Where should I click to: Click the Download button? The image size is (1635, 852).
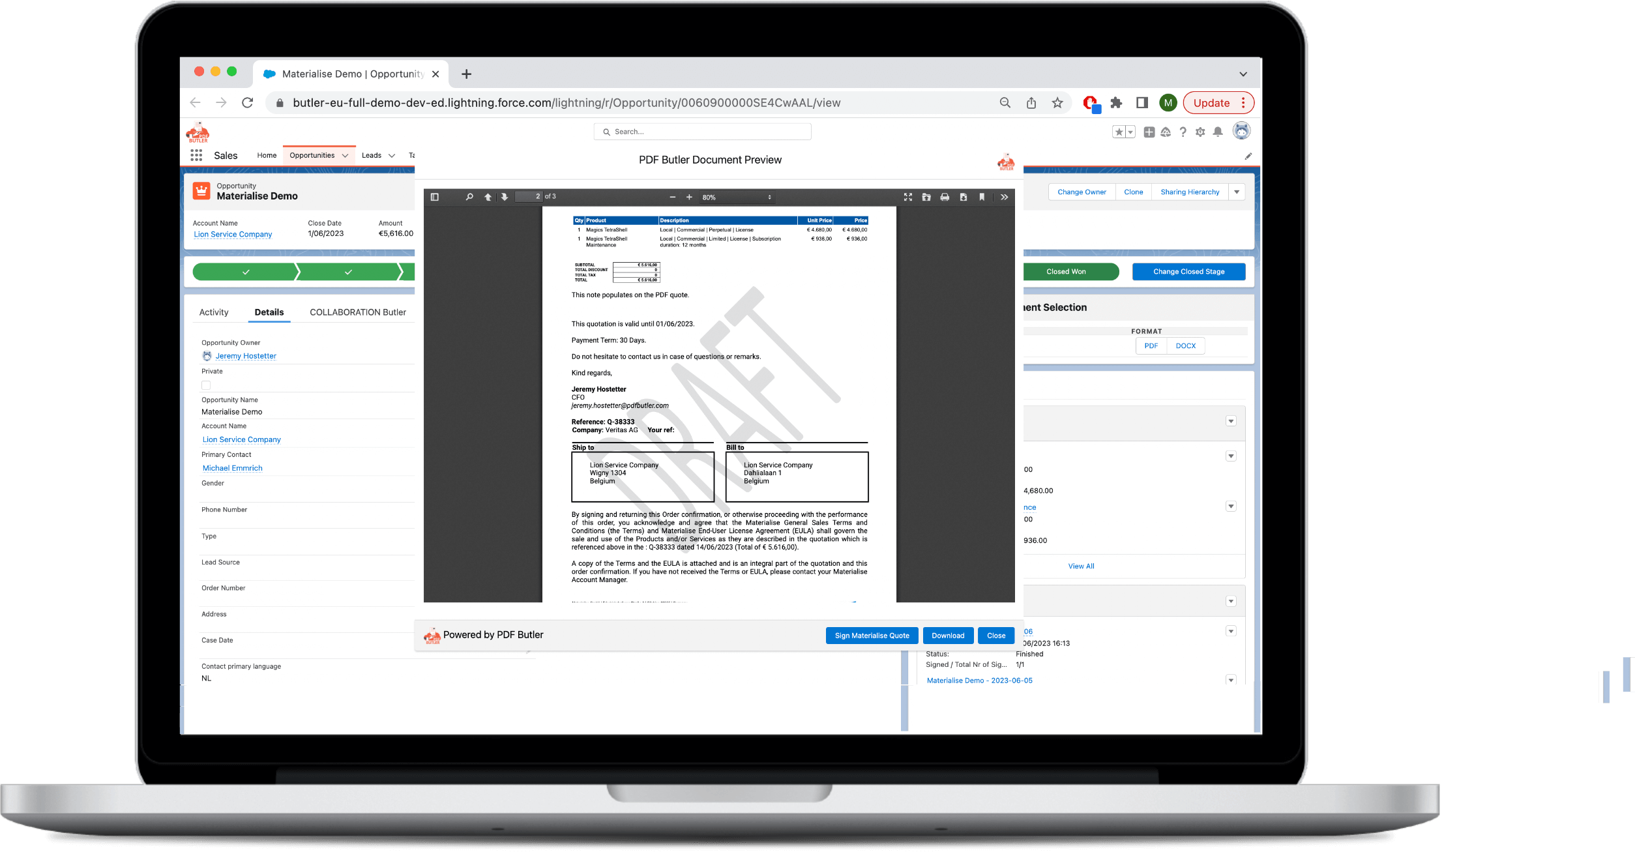coord(948,636)
